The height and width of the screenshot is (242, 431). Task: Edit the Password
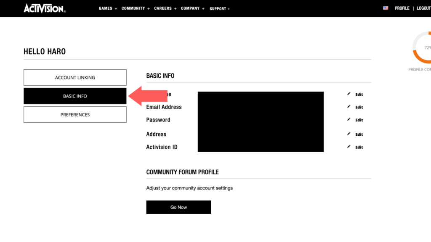[x=359, y=120]
